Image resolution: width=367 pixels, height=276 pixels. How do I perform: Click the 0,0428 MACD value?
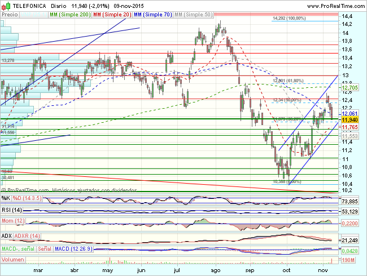pyautogui.click(x=350, y=251)
